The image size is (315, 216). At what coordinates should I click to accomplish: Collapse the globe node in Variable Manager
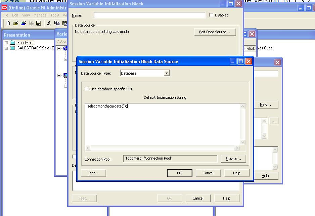pyautogui.click(x=59, y=48)
